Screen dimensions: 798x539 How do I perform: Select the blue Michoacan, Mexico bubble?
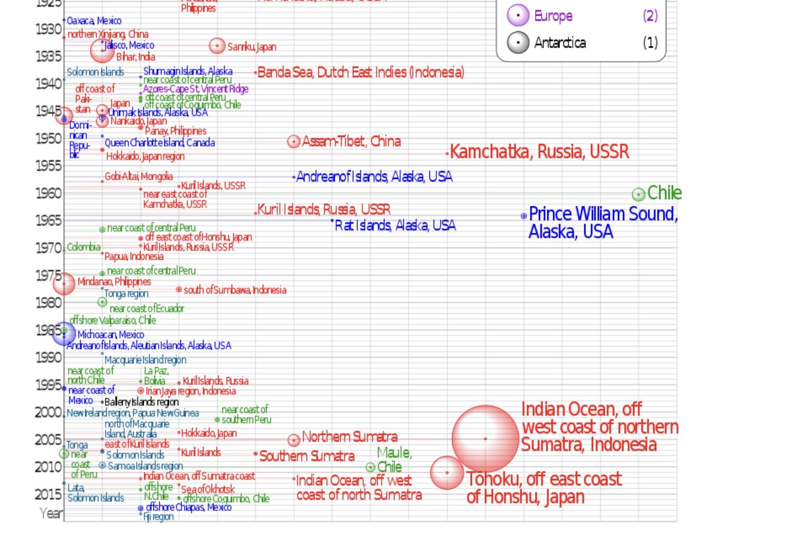pos(64,334)
